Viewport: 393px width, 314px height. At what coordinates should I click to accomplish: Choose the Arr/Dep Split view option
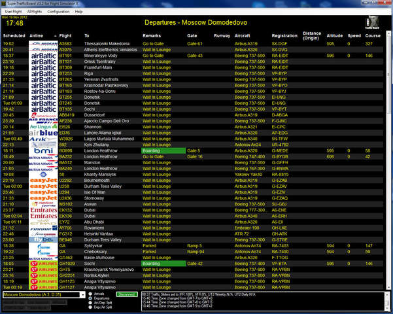[x=90, y=303]
